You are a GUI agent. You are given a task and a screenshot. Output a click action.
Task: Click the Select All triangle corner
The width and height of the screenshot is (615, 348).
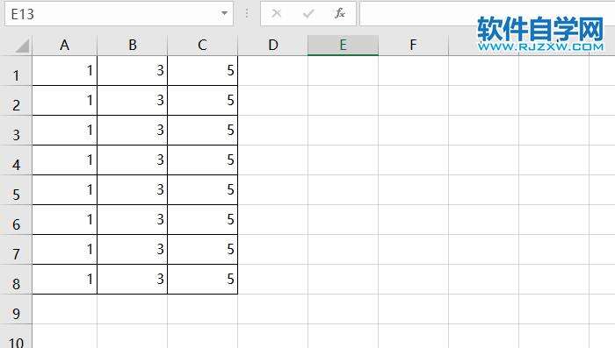click(x=22, y=46)
